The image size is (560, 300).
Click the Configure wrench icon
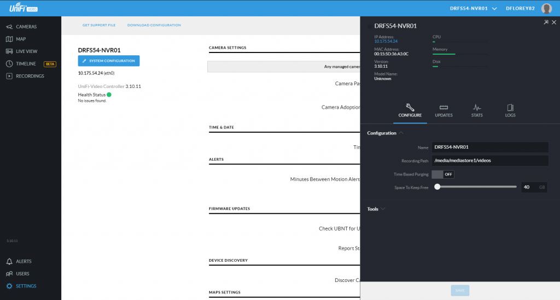(410, 107)
